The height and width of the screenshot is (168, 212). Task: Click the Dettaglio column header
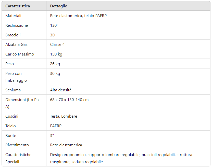[59, 6]
